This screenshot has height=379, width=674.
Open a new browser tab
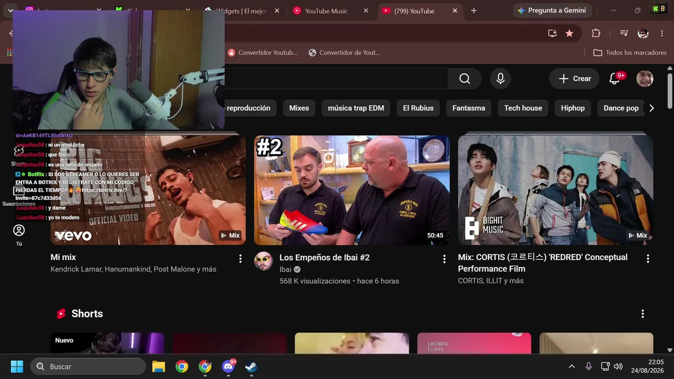474,11
